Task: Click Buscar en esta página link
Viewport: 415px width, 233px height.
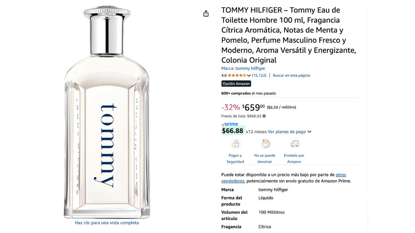Action: coord(291,75)
